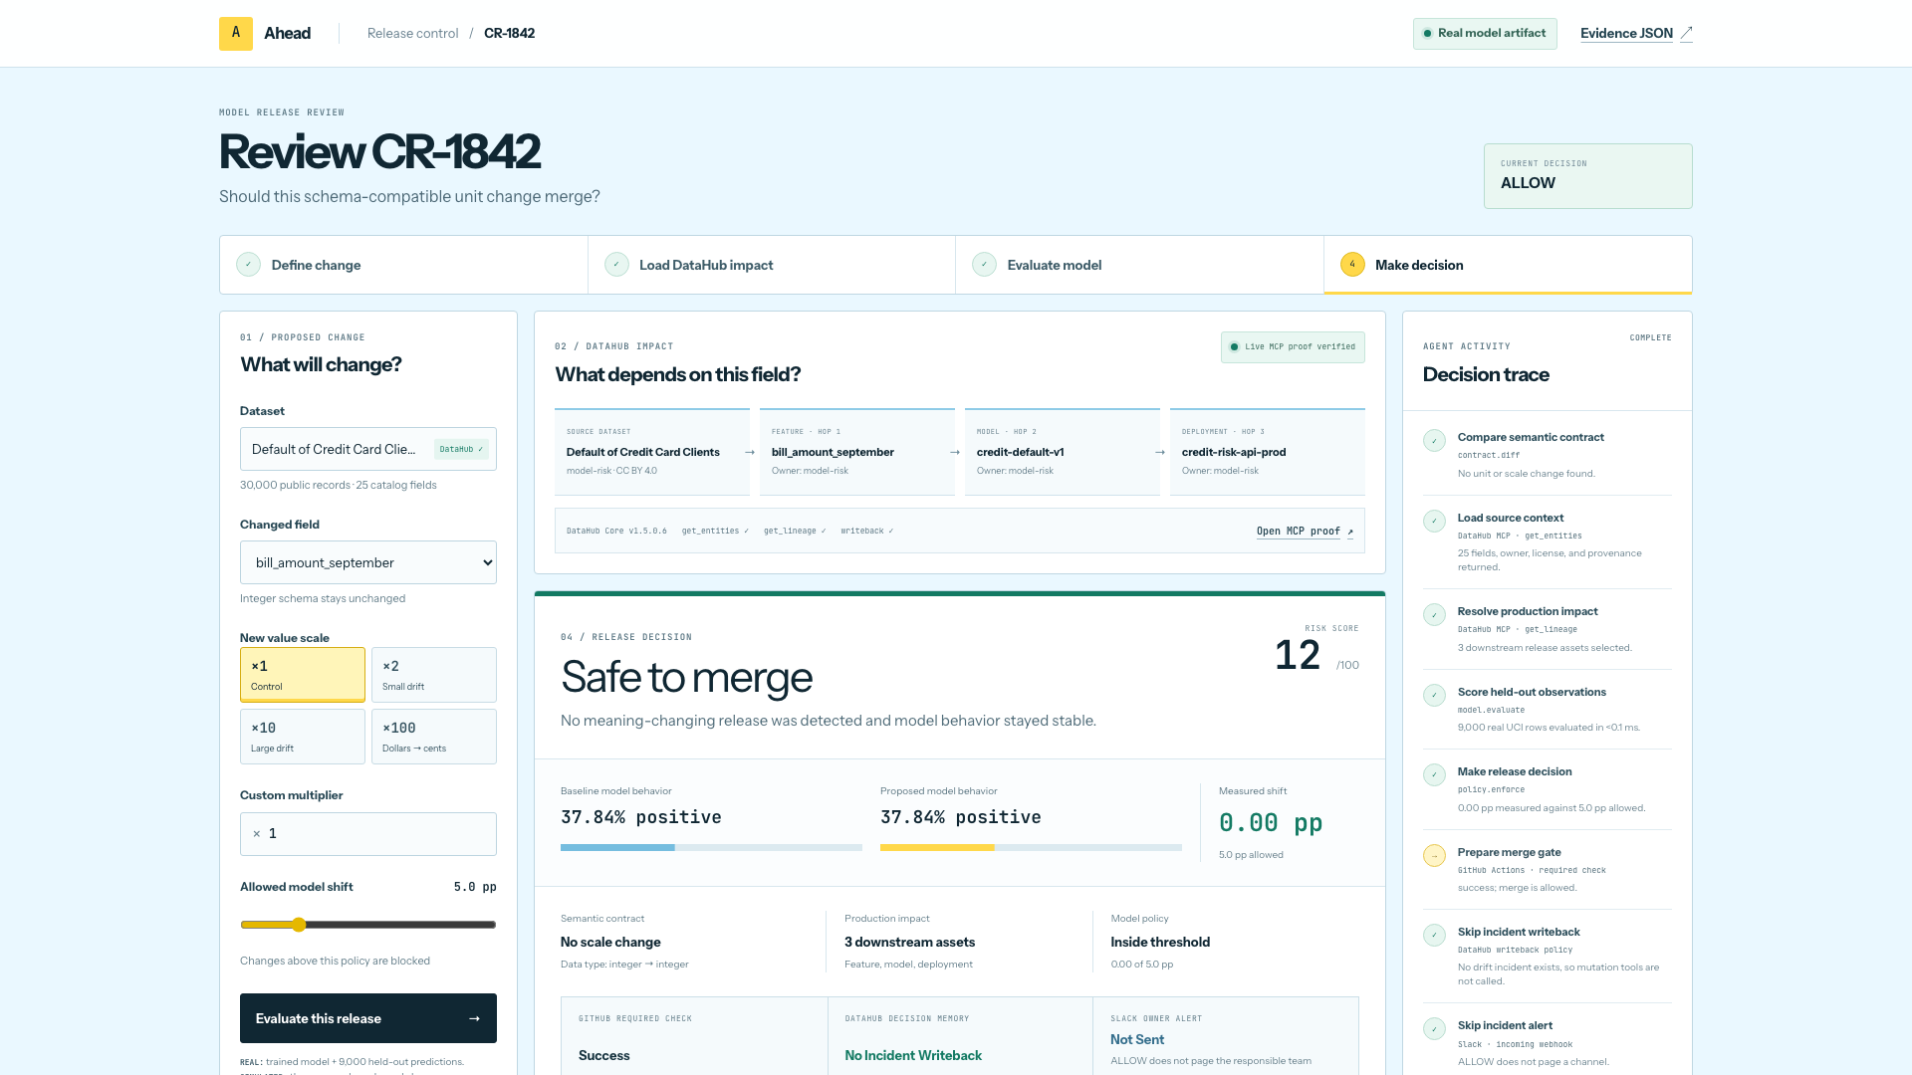
Task: Select the ×100 Dollars to cents scale
Action: pyautogui.click(x=434, y=737)
